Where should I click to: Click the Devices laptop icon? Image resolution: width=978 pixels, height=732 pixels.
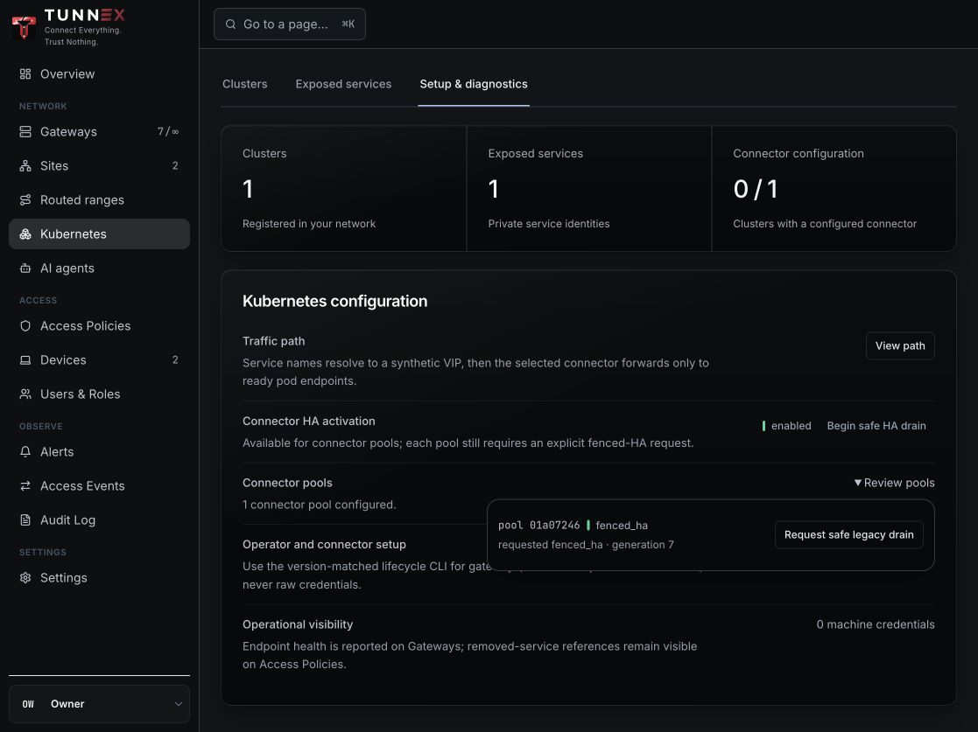(25, 360)
